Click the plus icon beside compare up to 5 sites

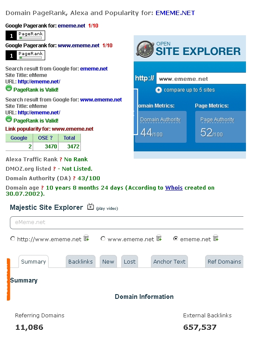159,90
